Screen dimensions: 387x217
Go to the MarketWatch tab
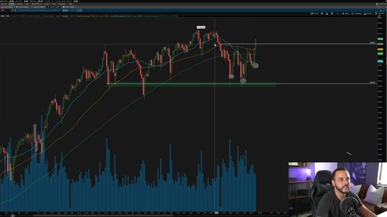pyautogui.click(x=36, y=4)
